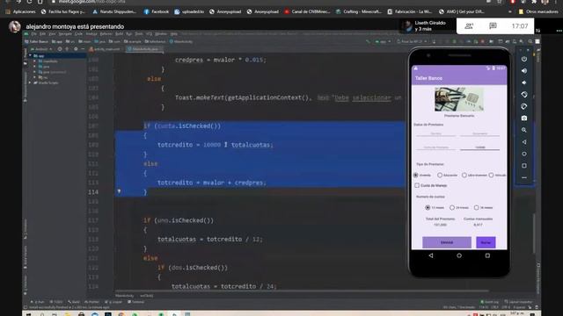This screenshot has height=316, width=563.
Task: Open app run configuration dropdown
Action: point(383,41)
